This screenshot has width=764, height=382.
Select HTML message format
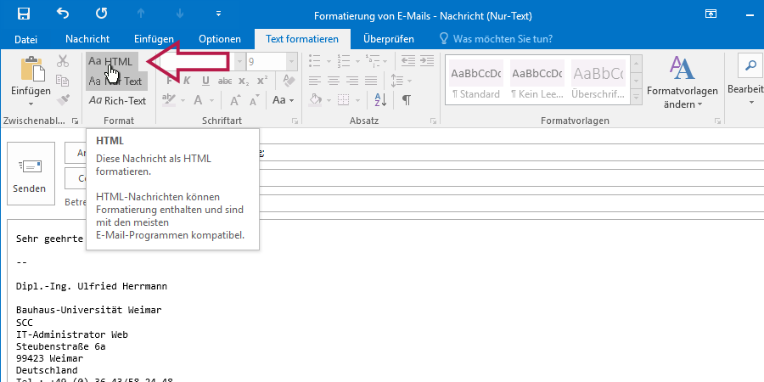(x=111, y=61)
